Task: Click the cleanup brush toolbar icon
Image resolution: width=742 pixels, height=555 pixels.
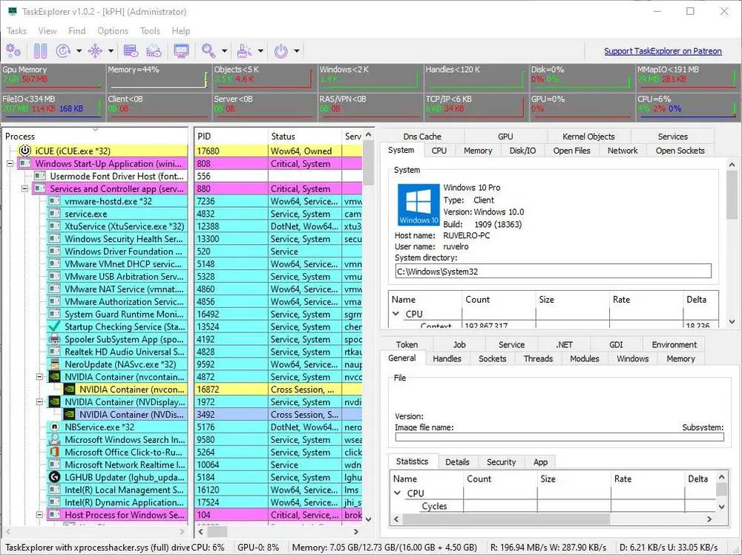Action: click(x=243, y=51)
